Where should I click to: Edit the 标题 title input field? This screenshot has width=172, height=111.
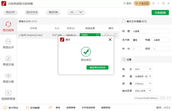click(x=151, y=31)
